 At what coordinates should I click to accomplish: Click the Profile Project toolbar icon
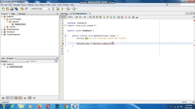(74, 9)
